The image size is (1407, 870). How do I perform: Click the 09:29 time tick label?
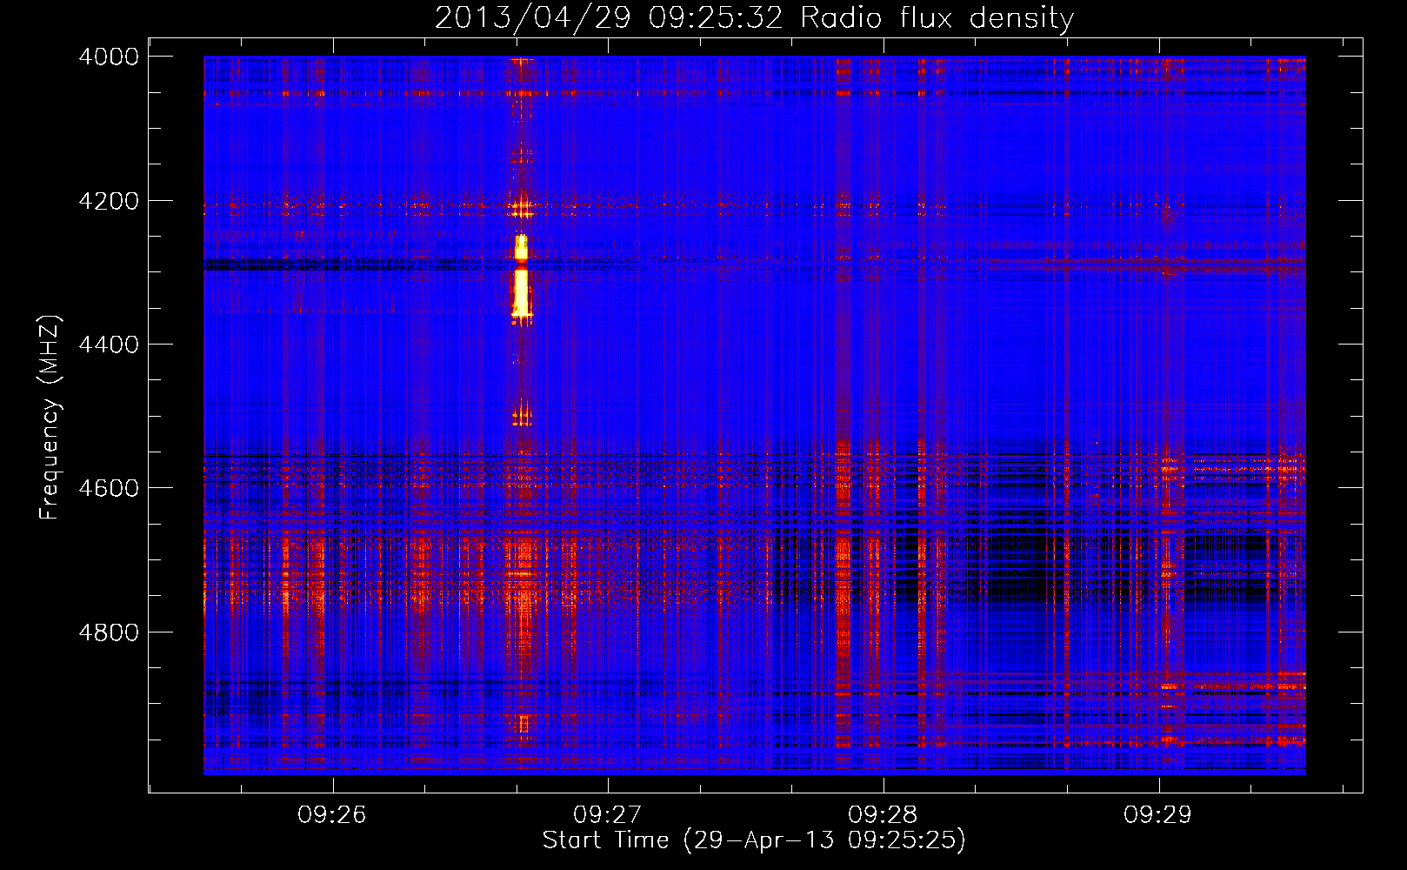click(1157, 814)
